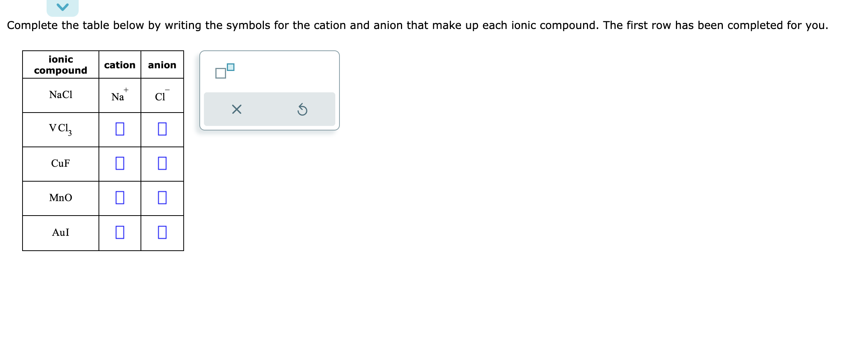Viewport: 863px width, 364px height.
Task: Open the answer toolbar's reset arrow
Action: 302,110
